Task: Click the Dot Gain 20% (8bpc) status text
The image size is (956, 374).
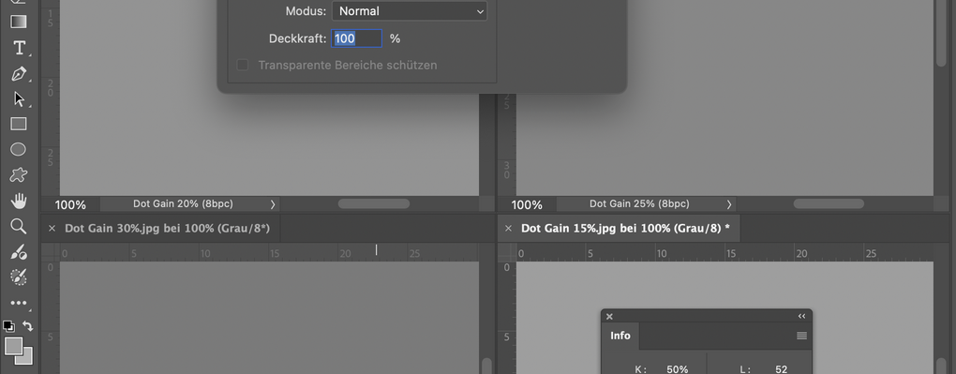Action: tap(183, 203)
